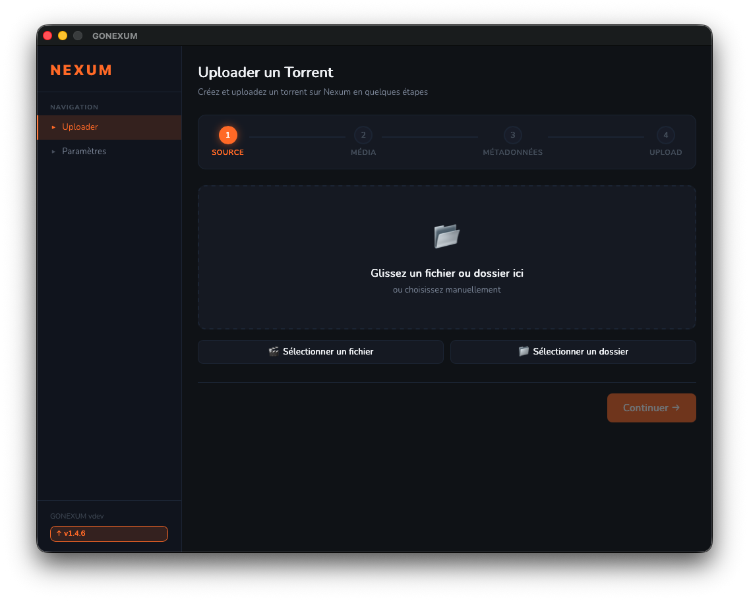
Task: Click the step 2 Média circle
Action: click(x=363, y=135)
